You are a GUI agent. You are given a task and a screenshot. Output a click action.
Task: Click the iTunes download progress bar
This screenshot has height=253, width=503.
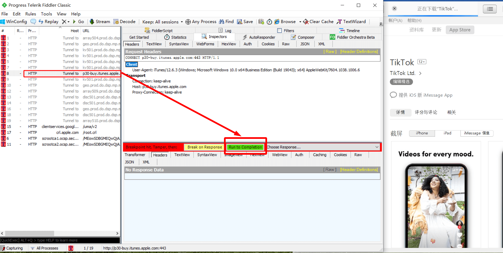coord(433,16)
